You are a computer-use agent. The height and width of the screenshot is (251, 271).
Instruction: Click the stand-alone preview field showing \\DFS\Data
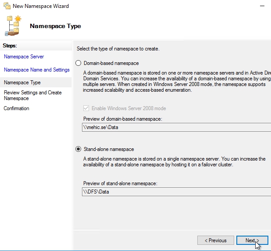(175, 192)
